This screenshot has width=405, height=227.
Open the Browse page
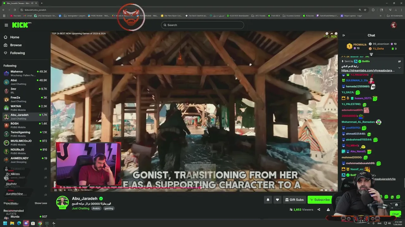point(13,45)
